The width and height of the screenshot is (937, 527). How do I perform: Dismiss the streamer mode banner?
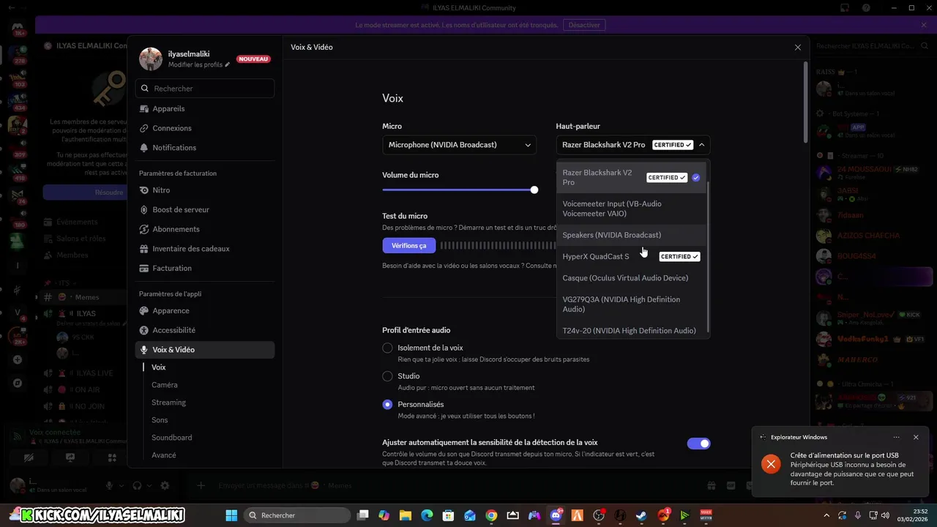[924, 25]
